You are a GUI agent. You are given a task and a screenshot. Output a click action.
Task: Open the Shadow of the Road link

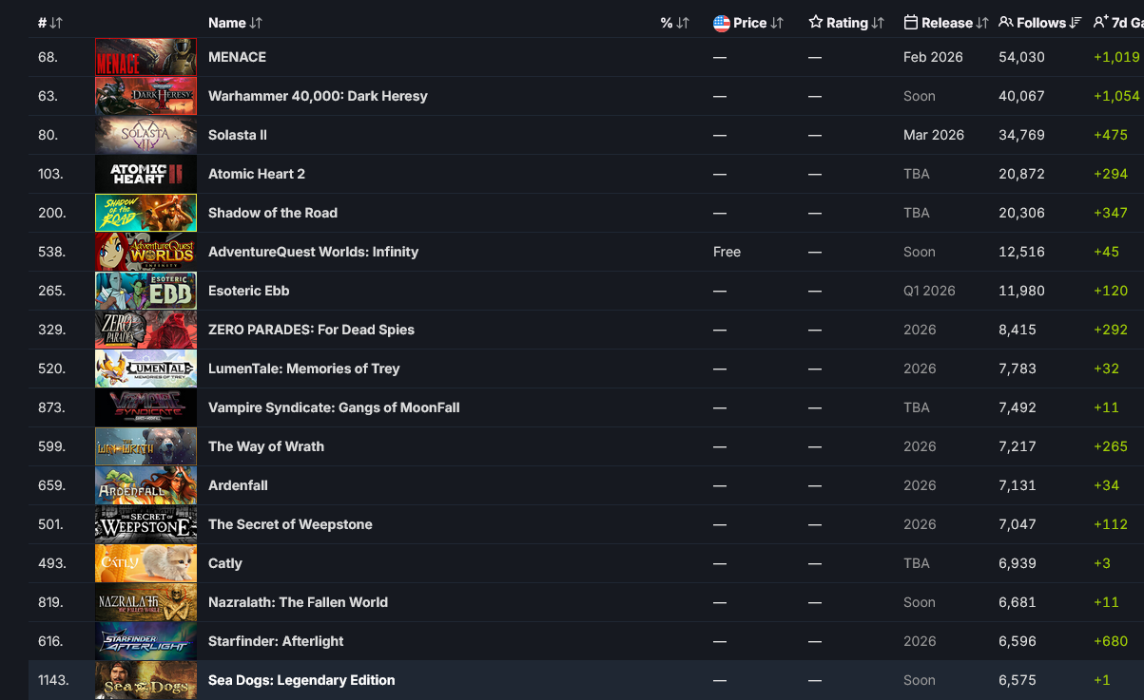click(x=273, y=213)
